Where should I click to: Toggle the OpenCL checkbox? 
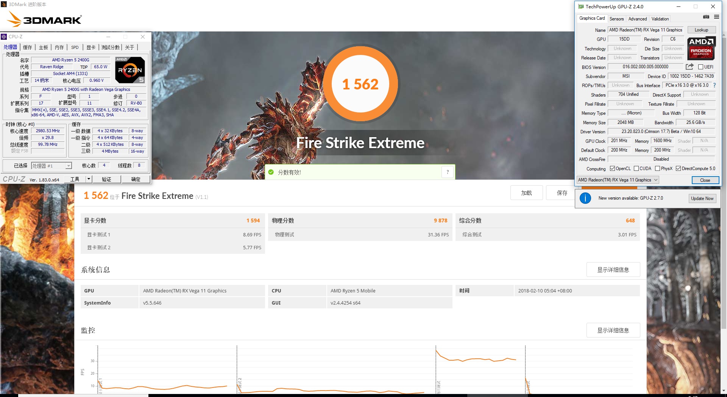click(x=612, y=169)
